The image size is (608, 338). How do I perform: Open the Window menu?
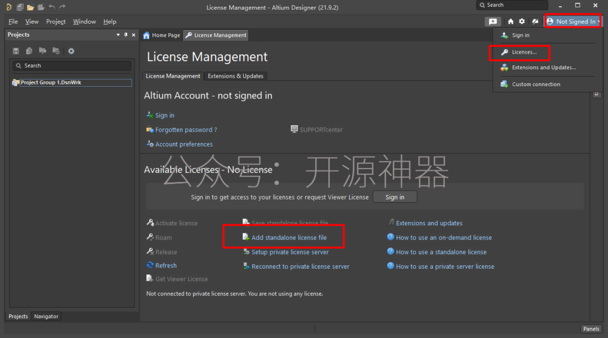(84, 22)
